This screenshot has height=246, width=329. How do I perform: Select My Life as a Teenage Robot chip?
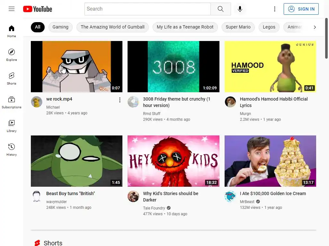tap(185, 27)
